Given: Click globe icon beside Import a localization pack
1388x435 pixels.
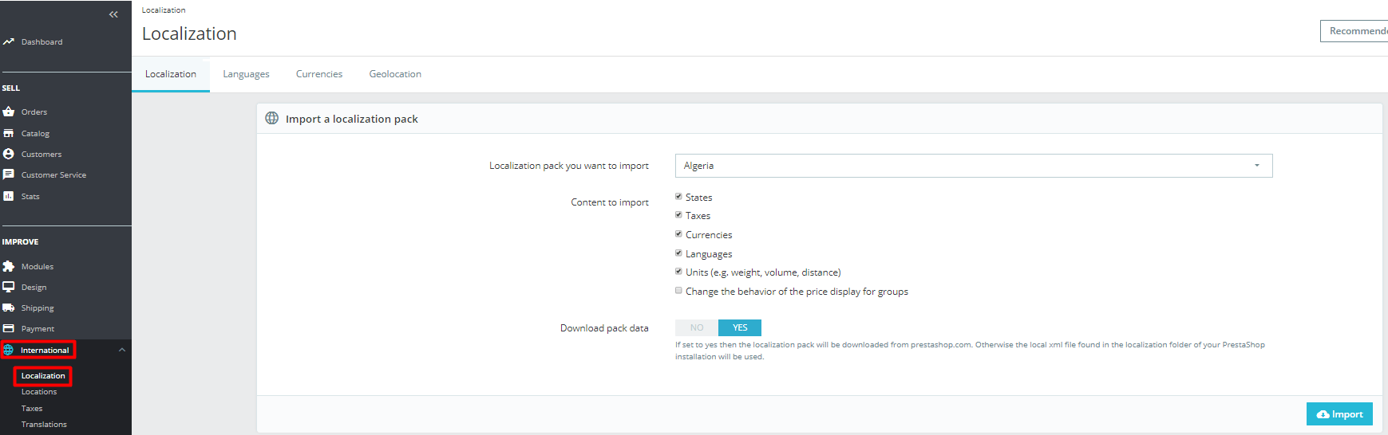Looking at the screenshot, I should point(271,118).
